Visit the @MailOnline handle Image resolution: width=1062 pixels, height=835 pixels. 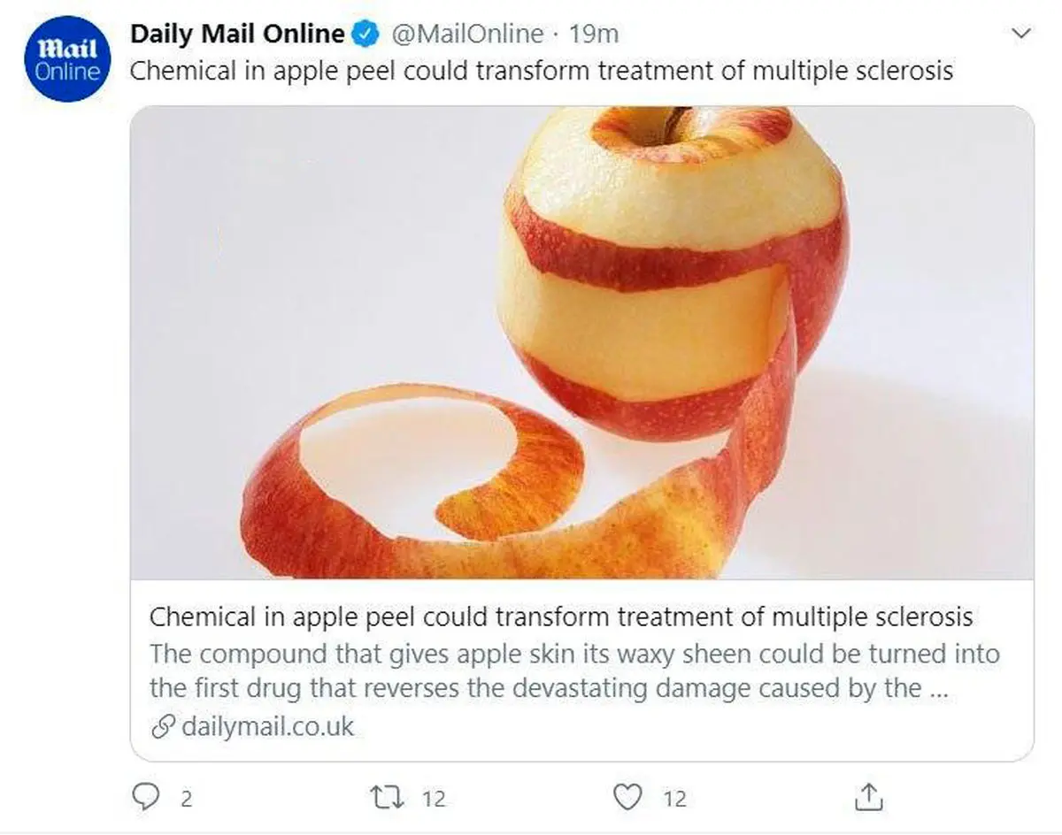(x=467, y=34)
